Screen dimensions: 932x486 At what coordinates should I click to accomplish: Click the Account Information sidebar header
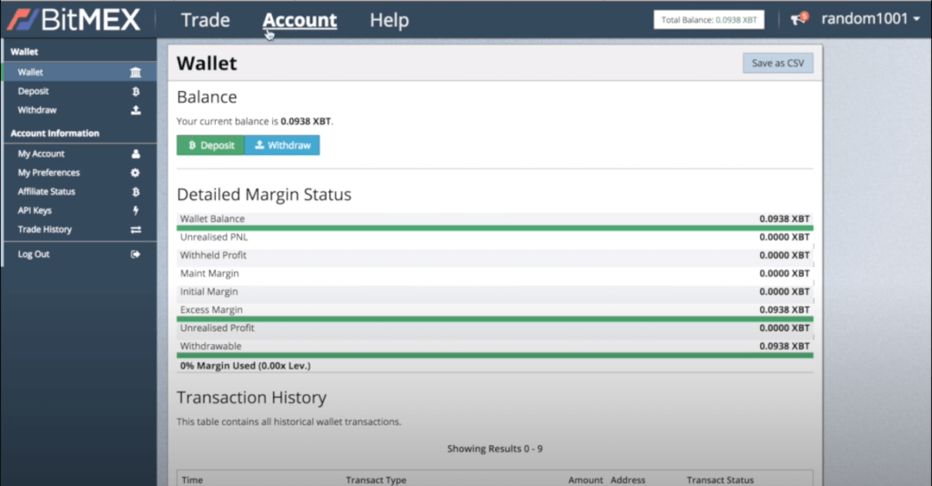pos(55,133)
